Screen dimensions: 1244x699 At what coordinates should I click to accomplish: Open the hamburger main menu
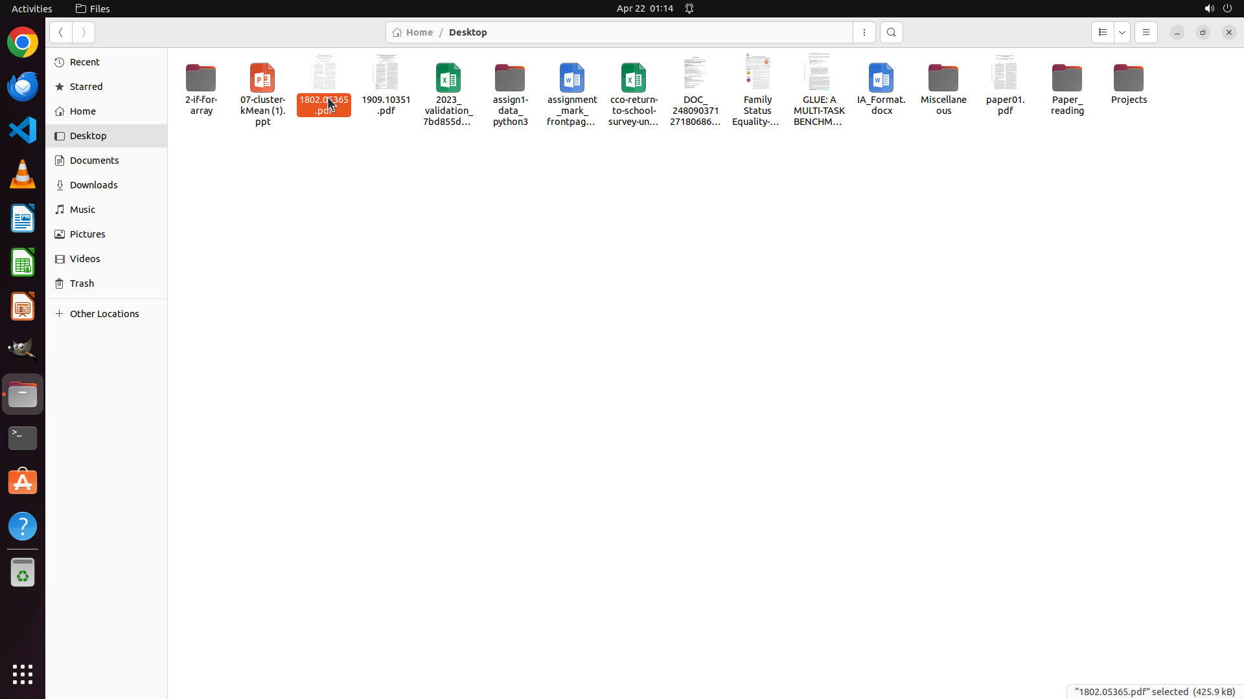tap(1146, 32)
